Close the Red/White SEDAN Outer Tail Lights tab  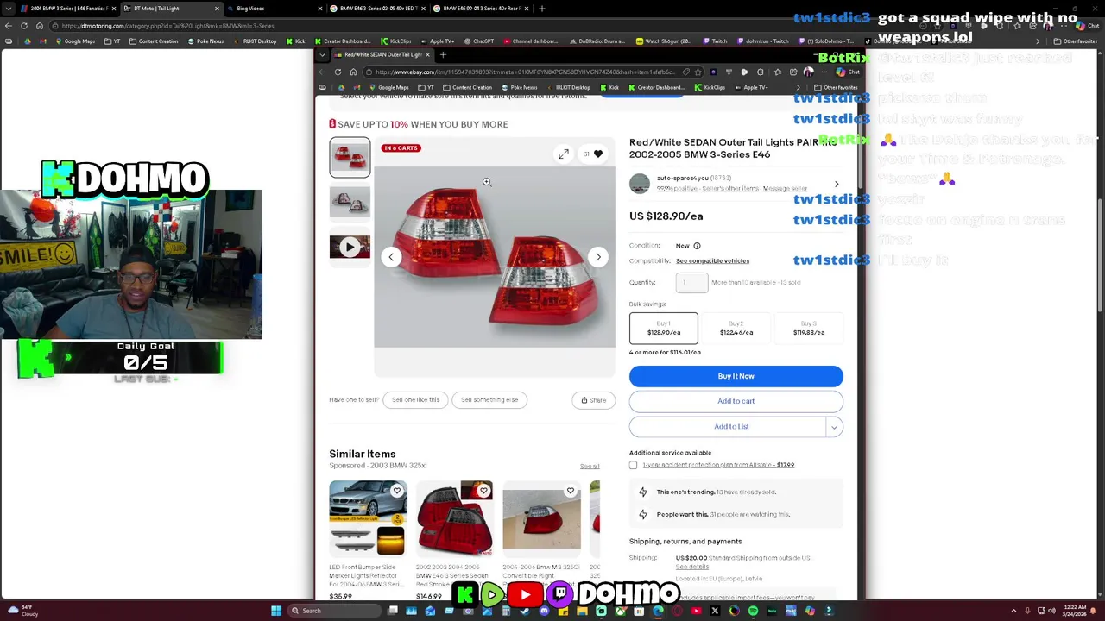(x=426, y=55)
